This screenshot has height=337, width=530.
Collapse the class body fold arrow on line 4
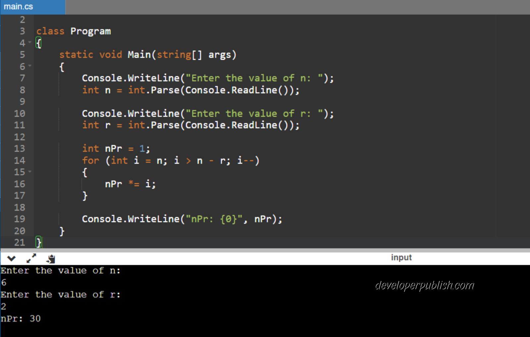click(x=29, y=43)
